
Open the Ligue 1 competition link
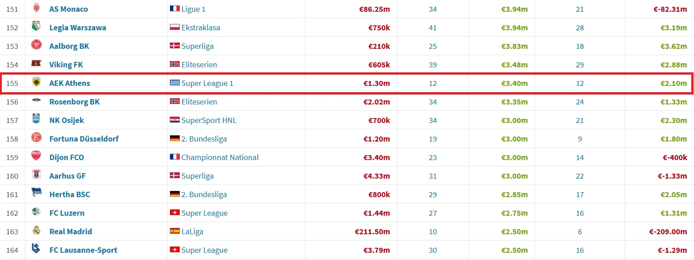click(x=193, y=9)
